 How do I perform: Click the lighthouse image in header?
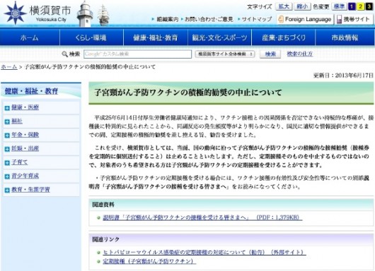click(85, 14)
